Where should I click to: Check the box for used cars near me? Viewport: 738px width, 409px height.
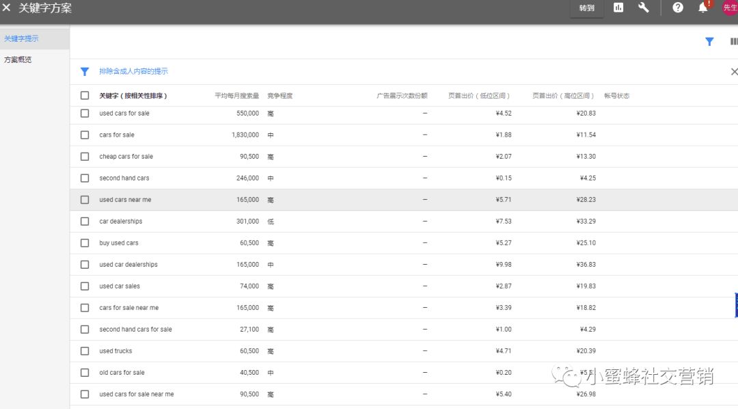pyautogui.click(x=85, y=200)
